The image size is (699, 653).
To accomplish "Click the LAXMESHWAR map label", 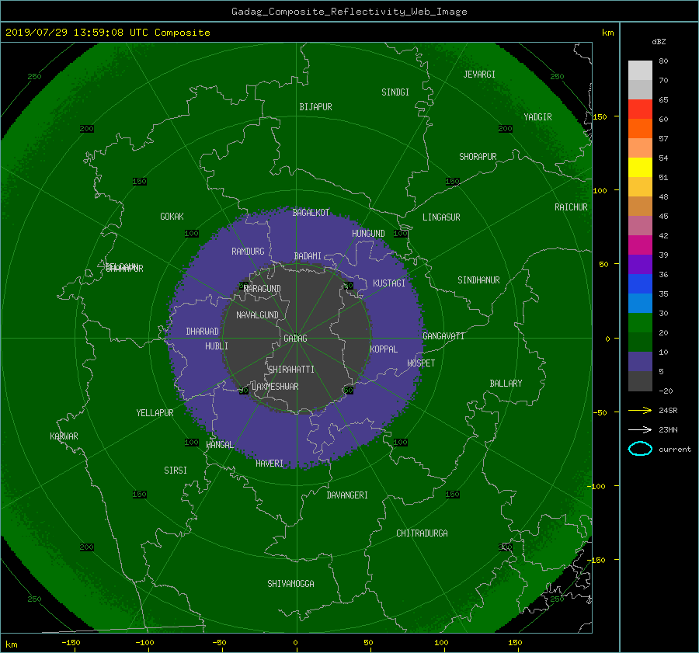I will coord(275,387).
